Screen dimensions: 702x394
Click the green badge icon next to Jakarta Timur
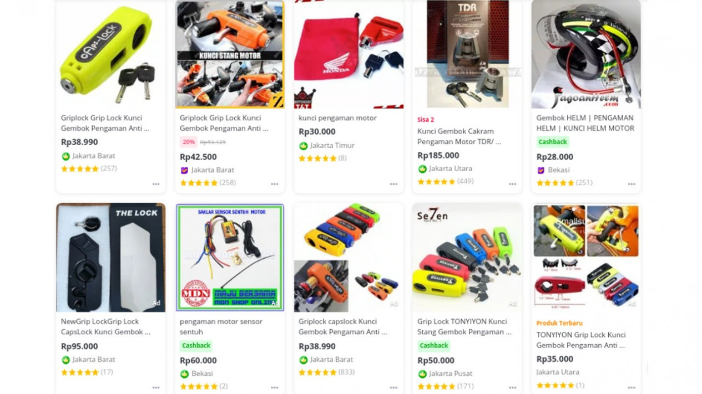click(x=304, y=146)
